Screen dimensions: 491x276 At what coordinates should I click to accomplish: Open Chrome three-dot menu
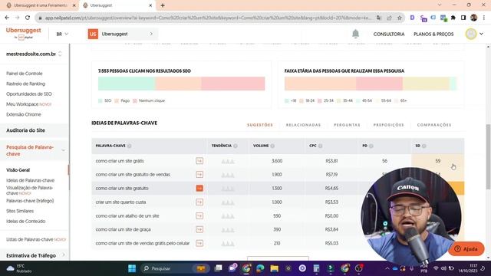484,18
